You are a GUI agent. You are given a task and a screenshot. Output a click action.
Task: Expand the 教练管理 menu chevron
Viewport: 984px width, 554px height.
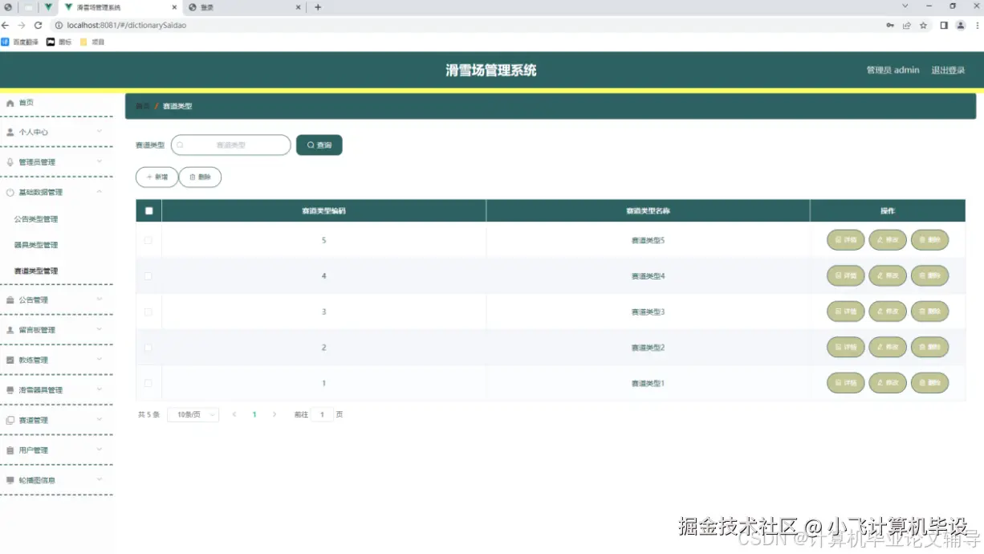(x=100, y=360)
